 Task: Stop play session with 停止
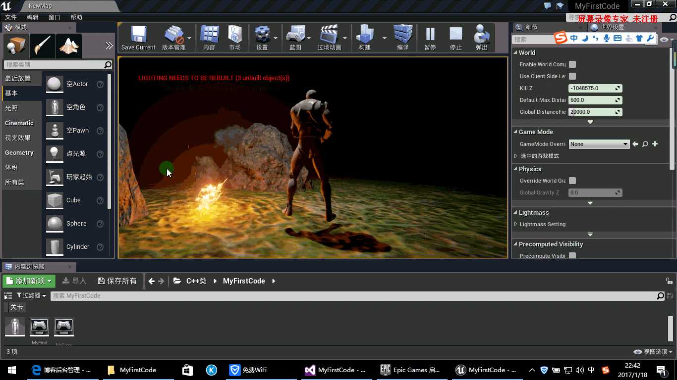[x=456, y=38]
